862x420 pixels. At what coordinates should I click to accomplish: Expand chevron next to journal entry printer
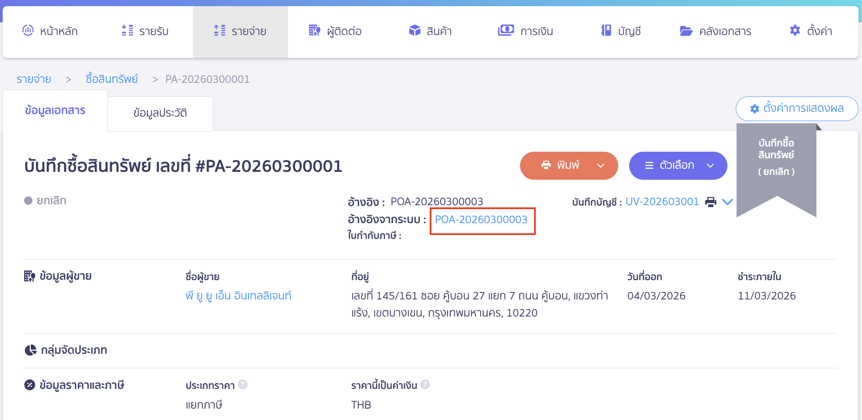pos(727,202)
